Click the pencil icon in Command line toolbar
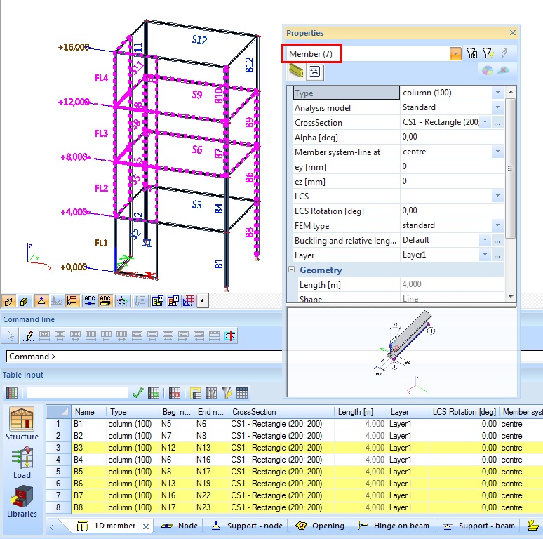This screenshot has width=543, height=539. tap(29, 336)
